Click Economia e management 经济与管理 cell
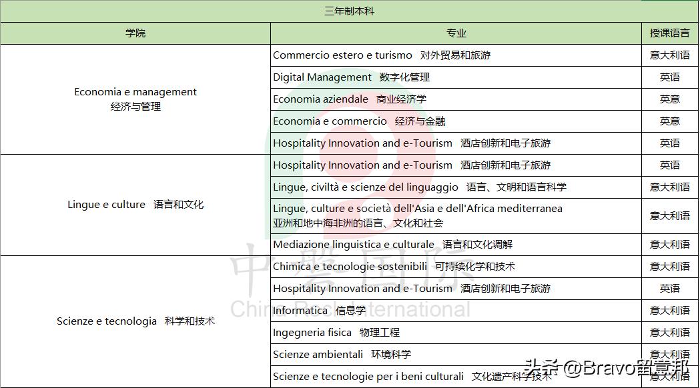Image resolution: width=700 pixels, height=388 pixels. coord(135,99)
